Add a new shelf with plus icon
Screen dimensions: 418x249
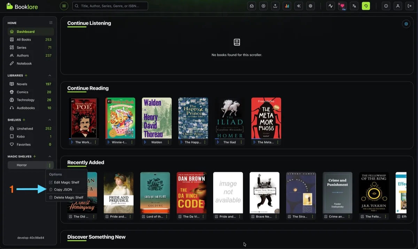click(24, 120)
